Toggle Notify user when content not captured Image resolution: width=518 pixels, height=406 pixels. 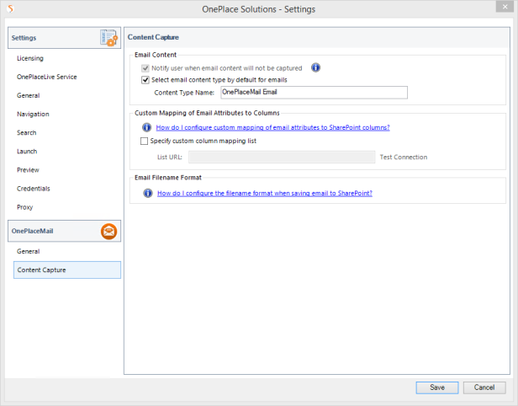[145, 67]
